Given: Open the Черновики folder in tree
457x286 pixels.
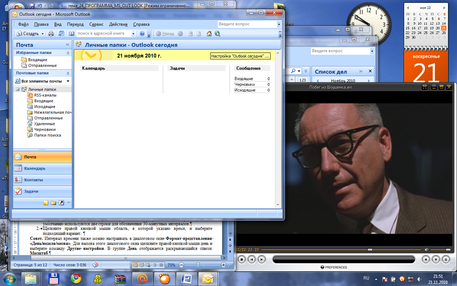Looking at the screenshot, I should (45, 129).
